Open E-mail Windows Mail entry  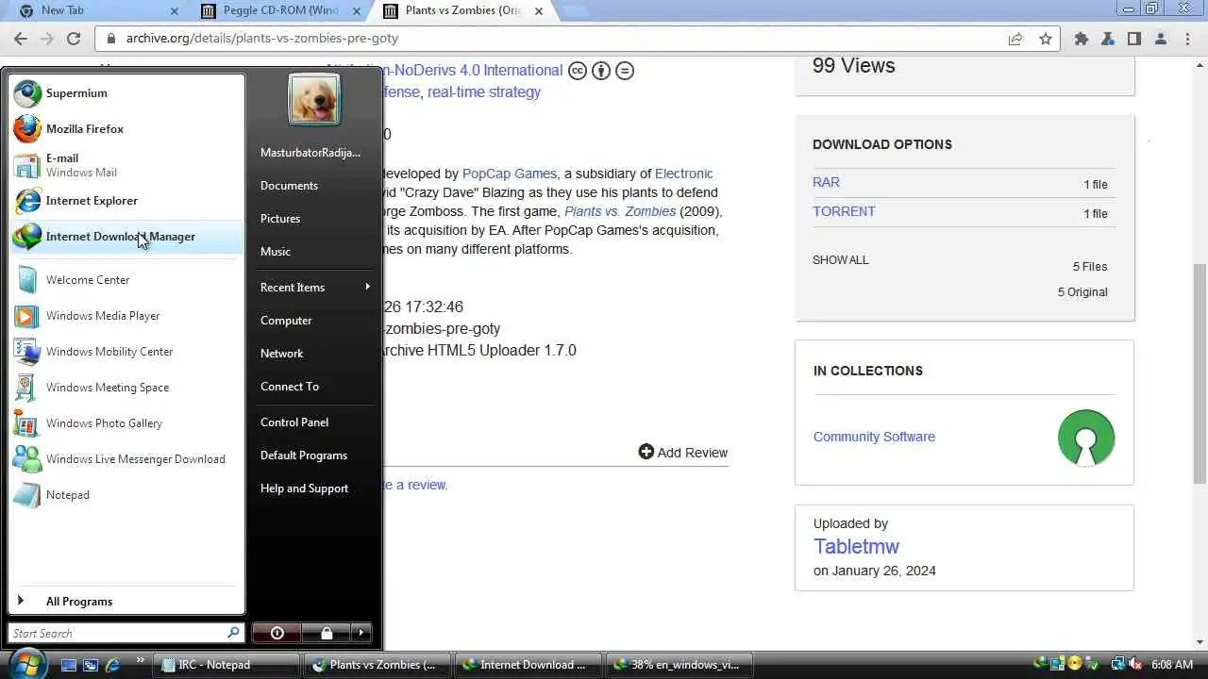tap(126, 165)
